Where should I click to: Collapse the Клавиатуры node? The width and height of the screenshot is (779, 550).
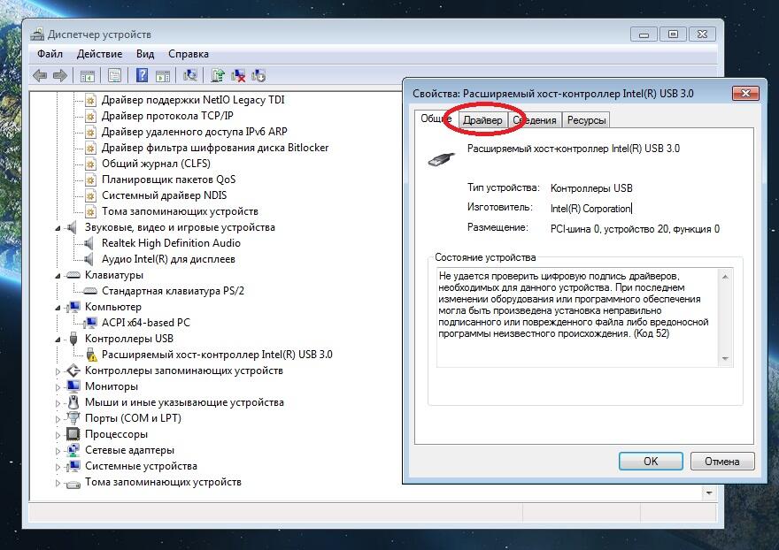[58, 276]
